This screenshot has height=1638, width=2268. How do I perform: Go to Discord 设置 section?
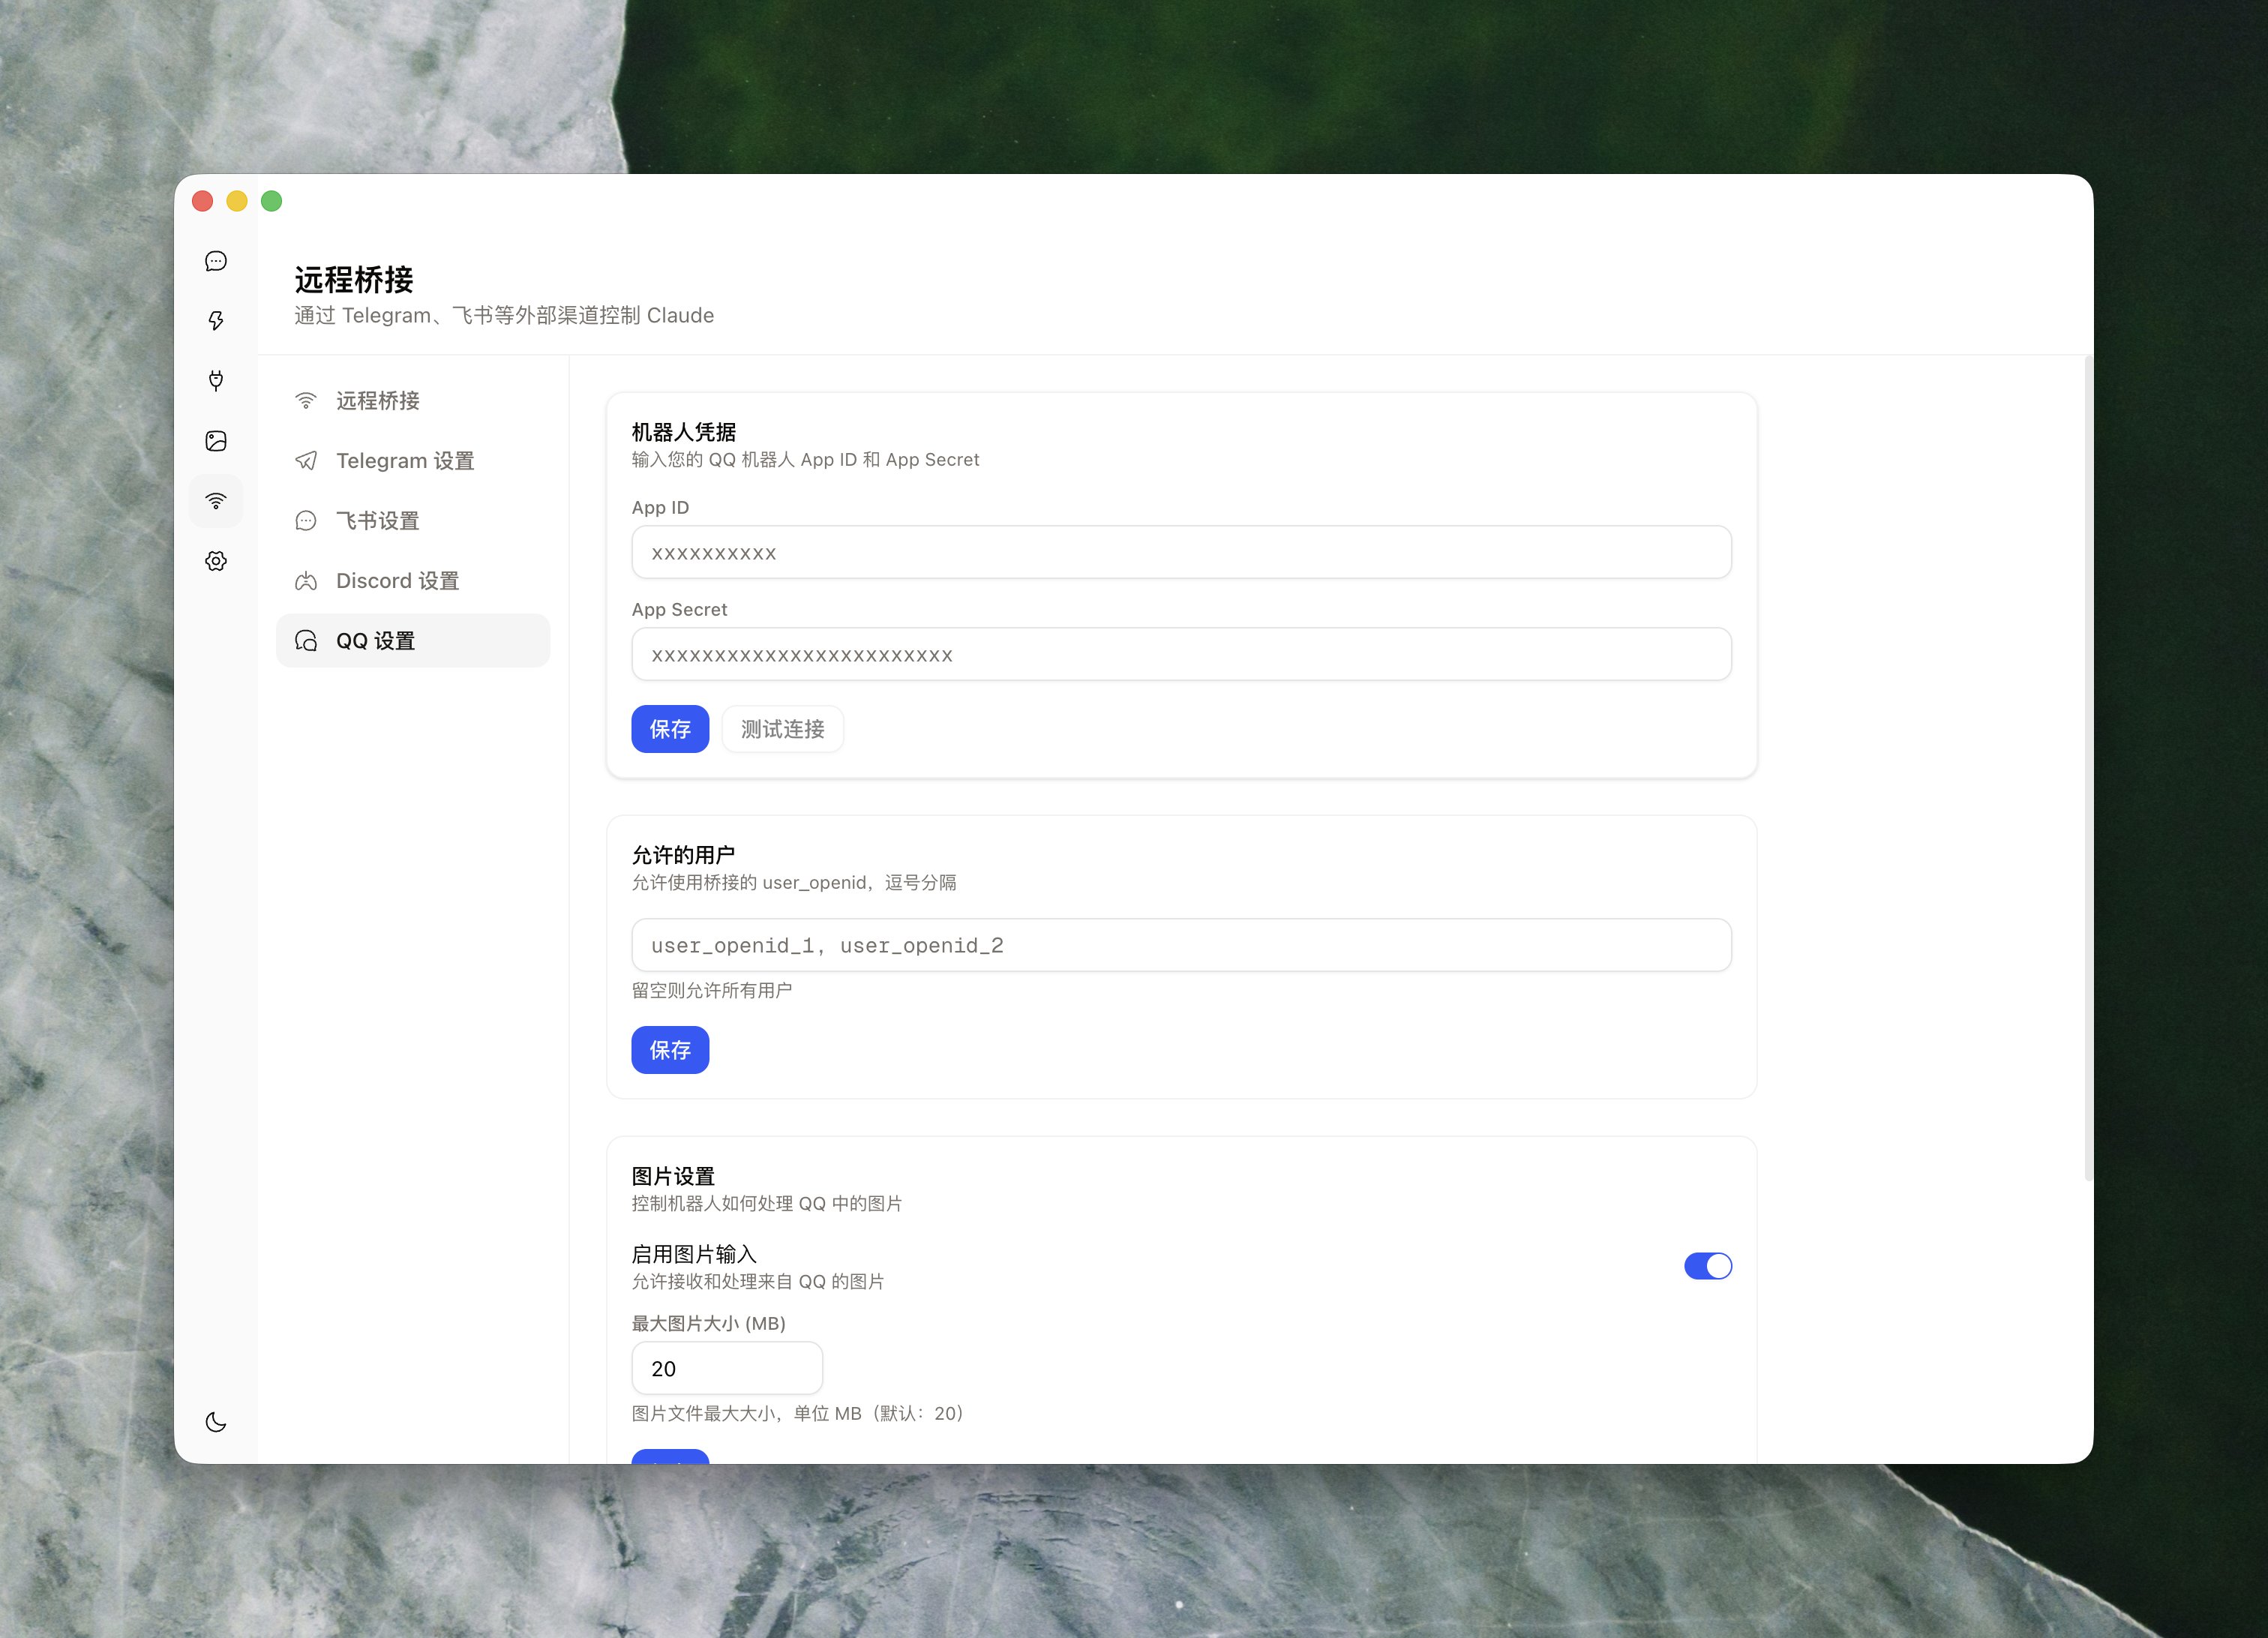[x=397, y=581]
